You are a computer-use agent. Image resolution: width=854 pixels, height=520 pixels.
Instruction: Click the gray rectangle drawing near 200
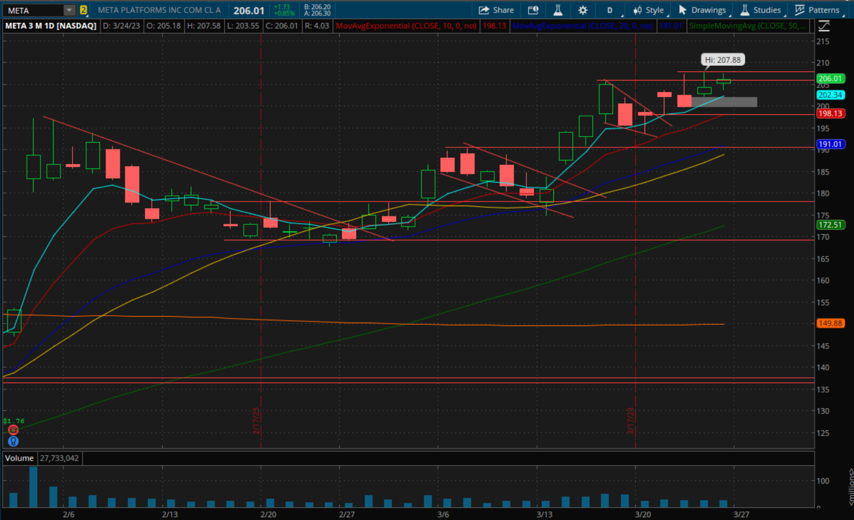(724, 102)
